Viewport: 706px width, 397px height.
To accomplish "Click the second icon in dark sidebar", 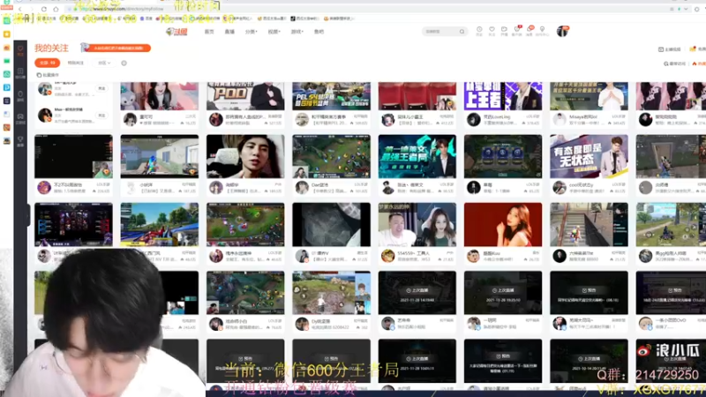I will tap(20, 73).
